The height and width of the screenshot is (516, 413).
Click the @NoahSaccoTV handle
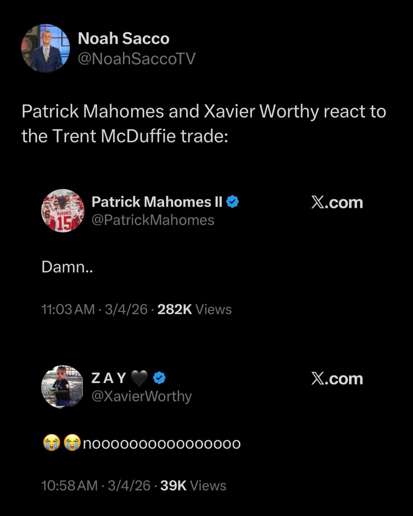coord(137,59)
